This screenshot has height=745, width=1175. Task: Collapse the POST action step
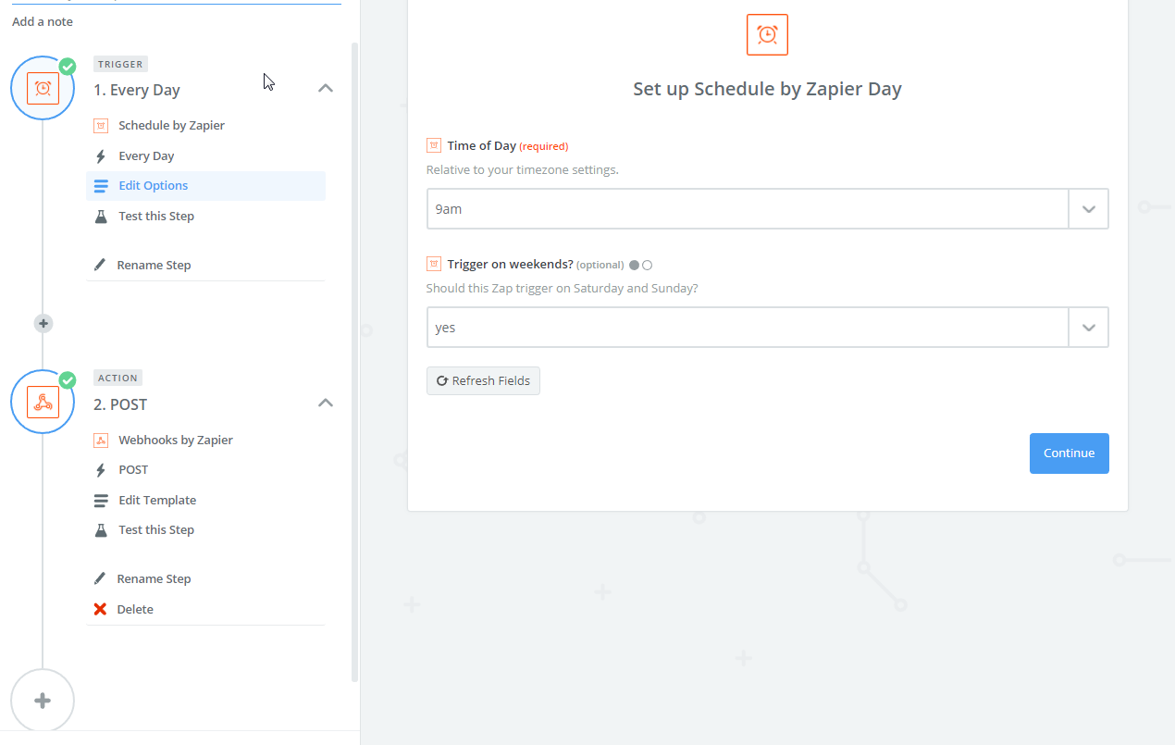point(325,404)
